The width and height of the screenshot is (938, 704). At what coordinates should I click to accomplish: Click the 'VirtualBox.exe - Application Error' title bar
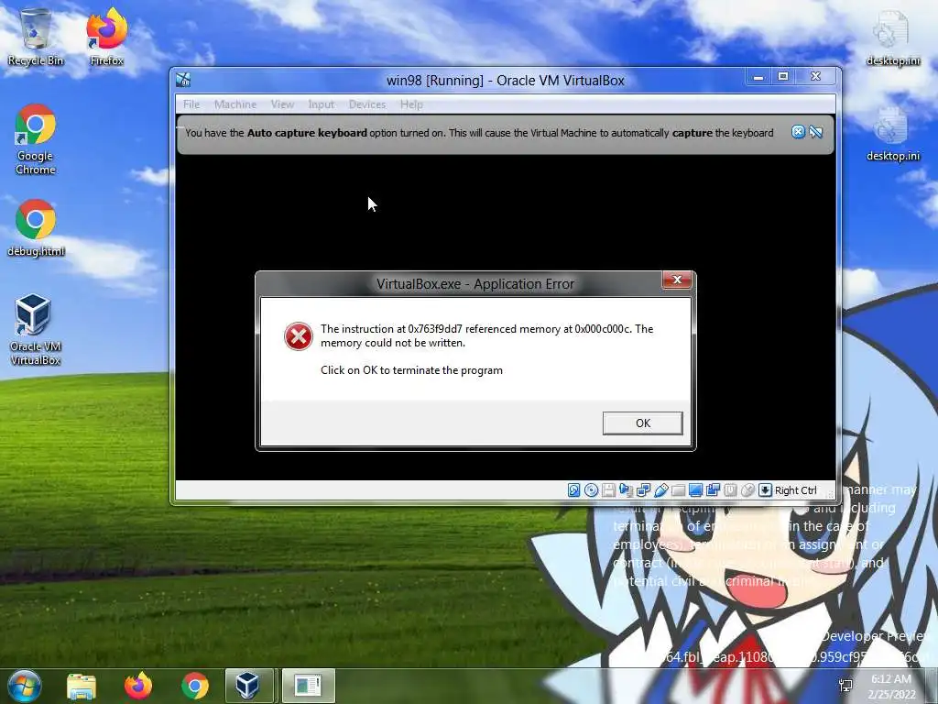point(475,284)
